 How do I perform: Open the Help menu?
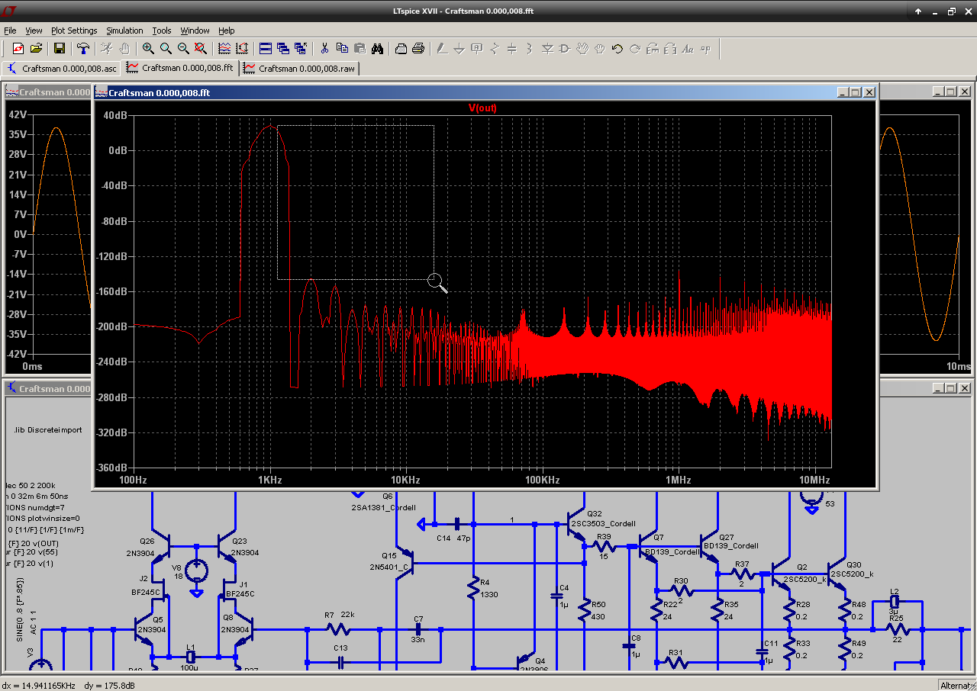[227, 31]
